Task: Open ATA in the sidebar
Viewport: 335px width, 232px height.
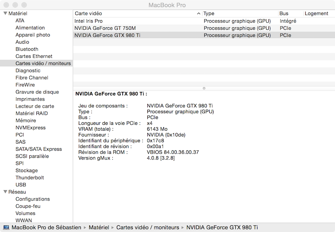Action: pos(20,21)
